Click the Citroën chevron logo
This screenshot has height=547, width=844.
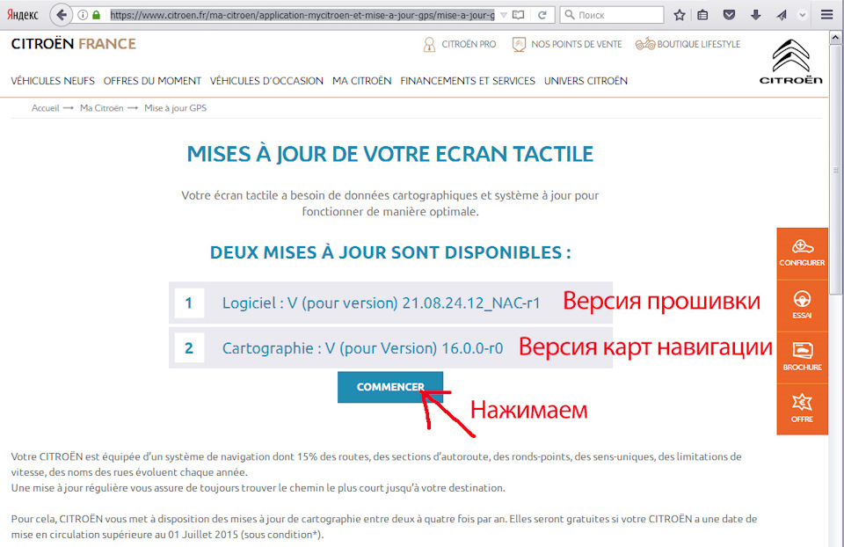pyautogui.click(x=790, y=62)
